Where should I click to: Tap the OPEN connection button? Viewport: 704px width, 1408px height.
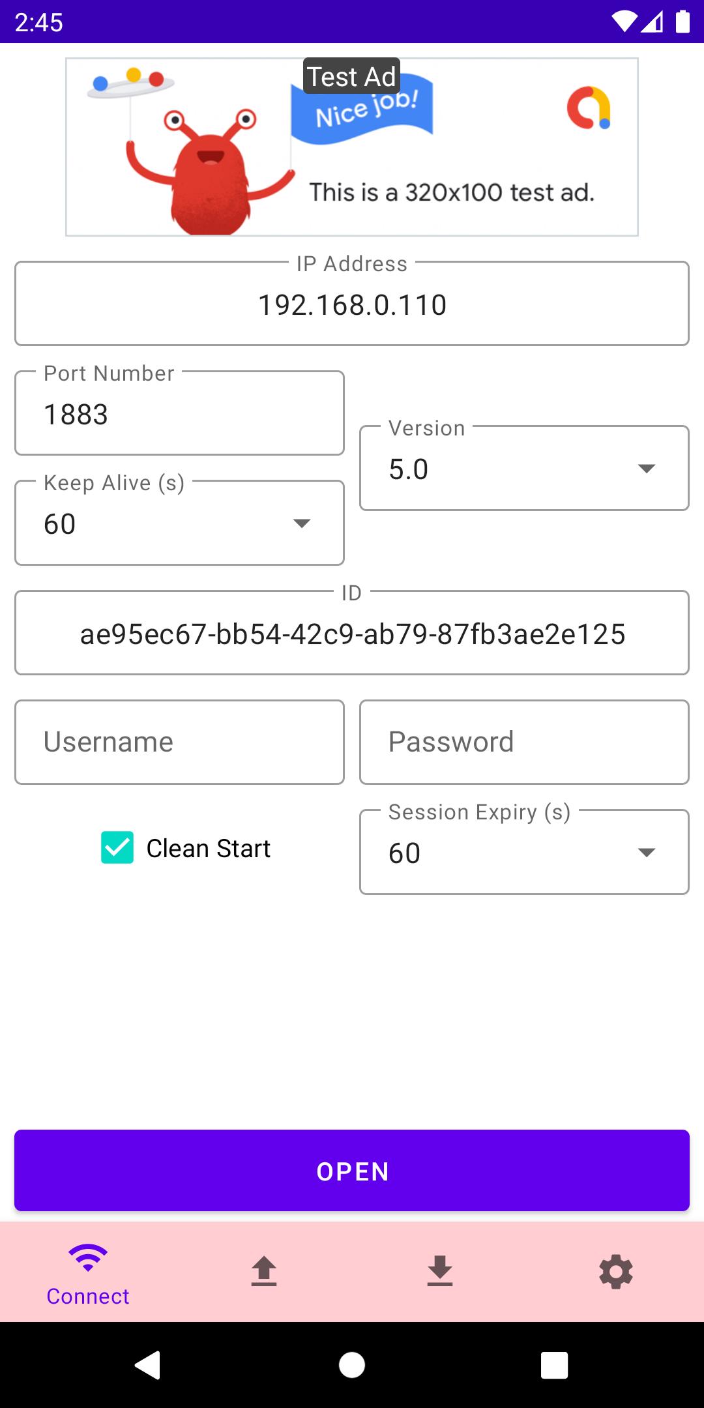tap(352, 1171)
